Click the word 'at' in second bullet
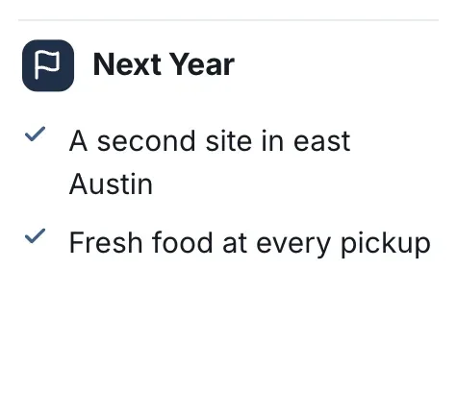Image resolution: width=457 pixels, height=416 pixels. point(235,243)
